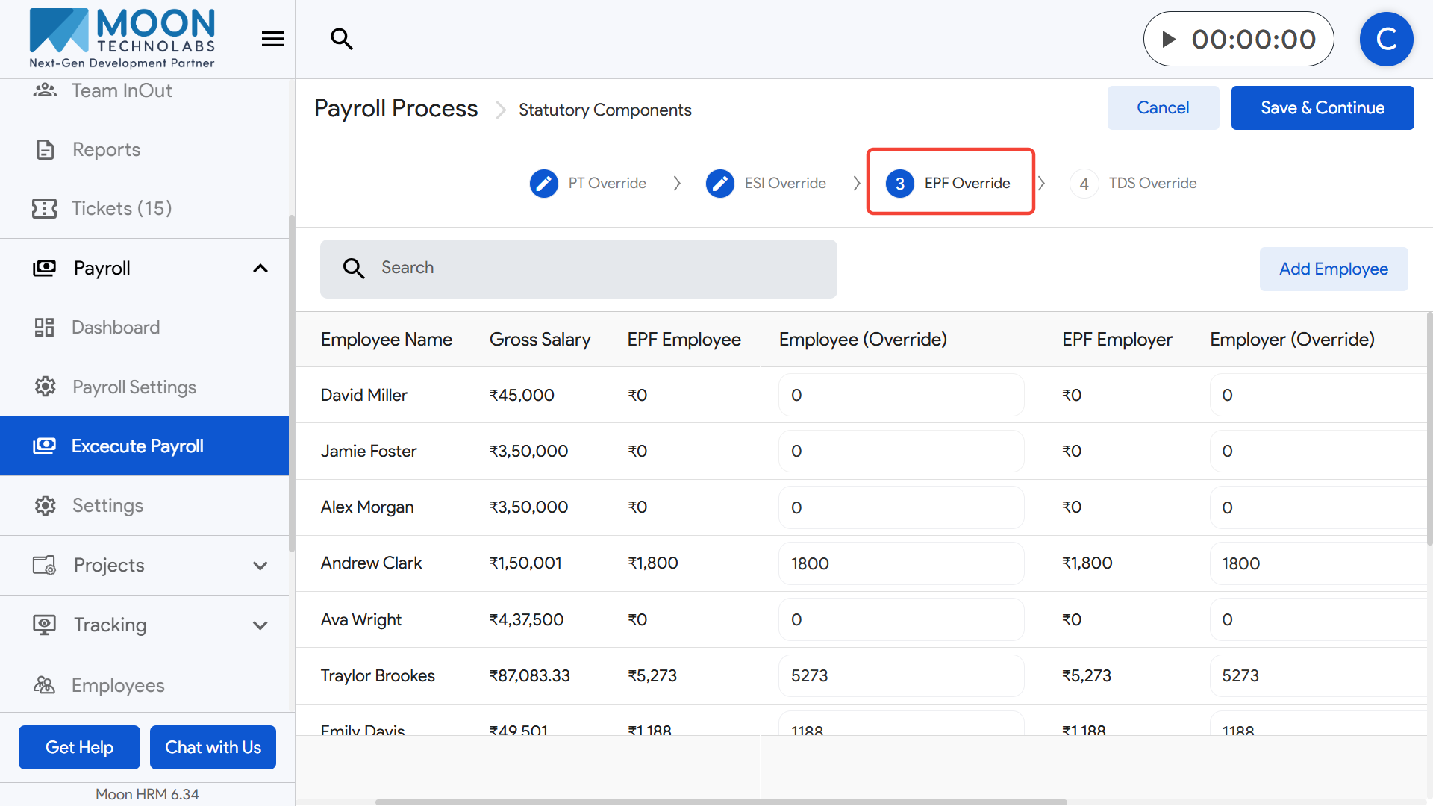Click the PT Override pencil step icon
Screen dimensions: 1433x806
click(x=543, y=184)
